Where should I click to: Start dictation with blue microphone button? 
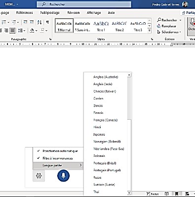tap(63, 176)
